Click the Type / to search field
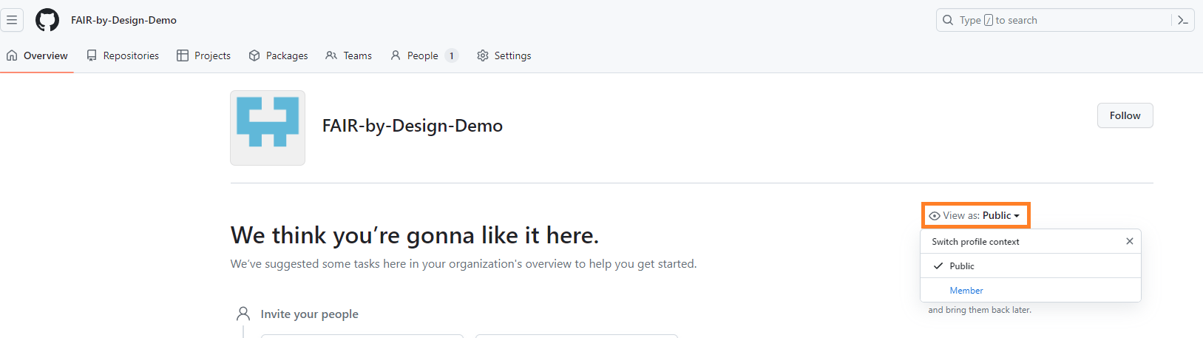The height and width of the screenshot is (338, 1203). coord(1057,20)
